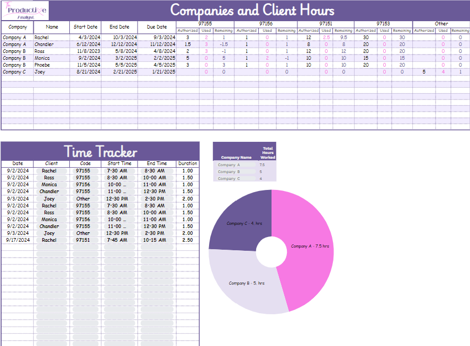Viewport: 470px width, 346px height.
Task: Open the 10:15 AM end time dropdown
Action: 157,240
